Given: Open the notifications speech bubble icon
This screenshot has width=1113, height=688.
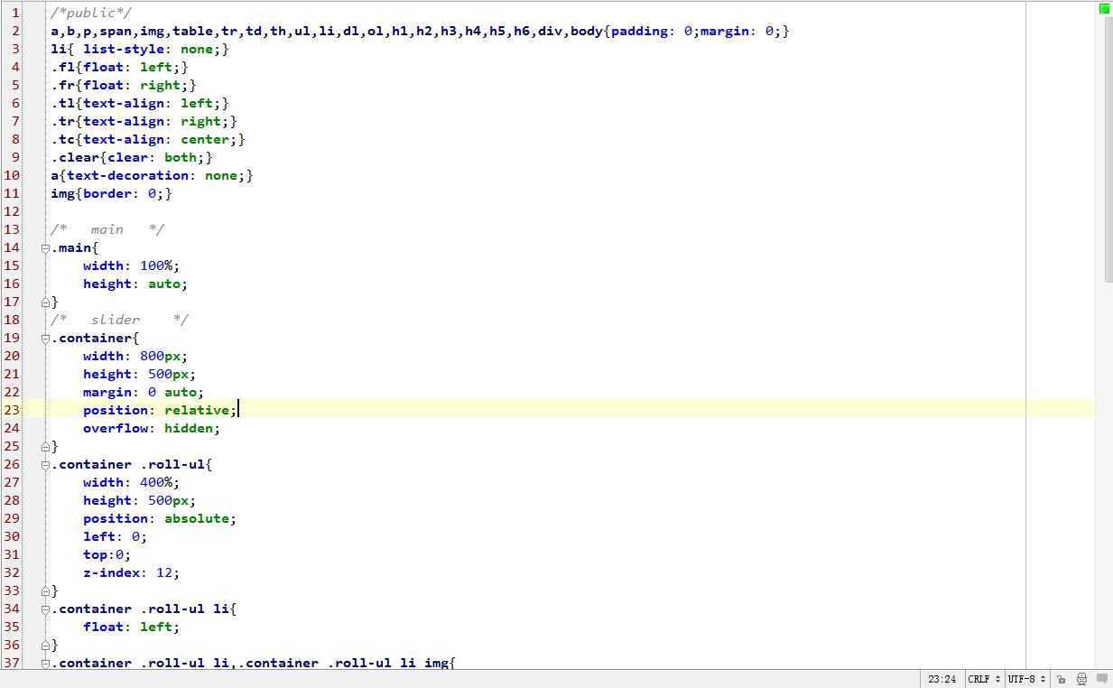Looking at the screenshot, I should pos(1102,679).
